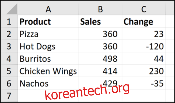The width and height of the screenshot is (175, 103).
Task: Select column B header
Action: (x=100, y=9)
